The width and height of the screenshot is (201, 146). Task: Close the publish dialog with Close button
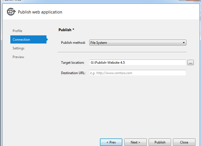(x=184, y=142)
